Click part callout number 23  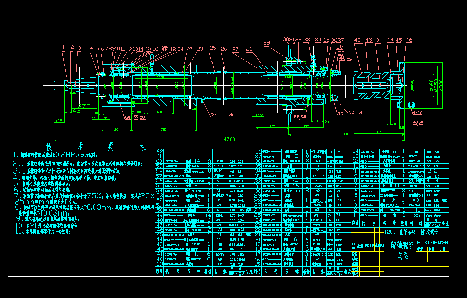coord(200,49)
